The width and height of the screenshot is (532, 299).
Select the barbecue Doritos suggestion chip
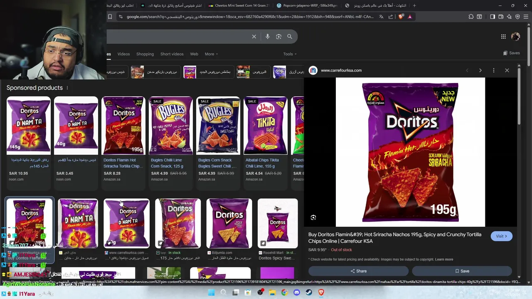pos(155,72)
